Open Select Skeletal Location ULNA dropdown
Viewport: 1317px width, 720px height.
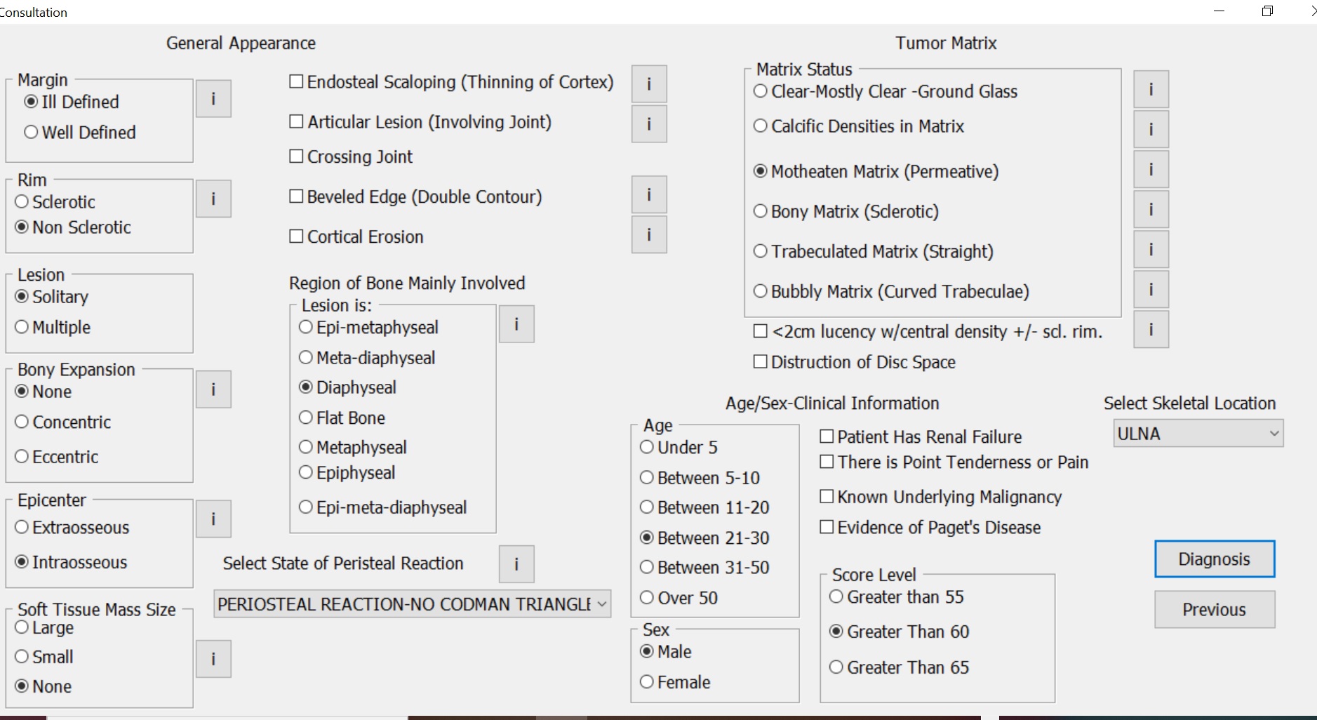coord(1198,434)
